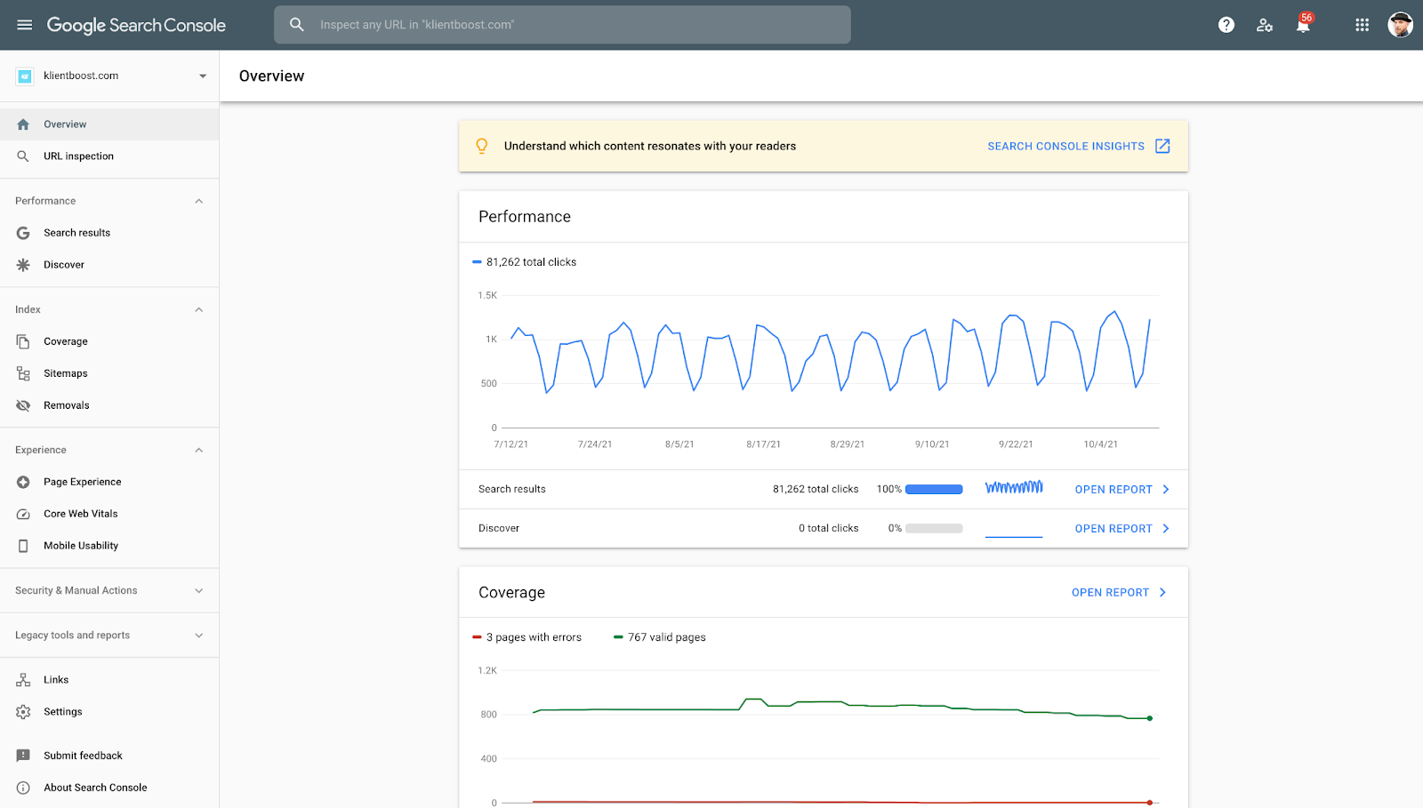Click the About Search Console info icon

tap(23, 788)
